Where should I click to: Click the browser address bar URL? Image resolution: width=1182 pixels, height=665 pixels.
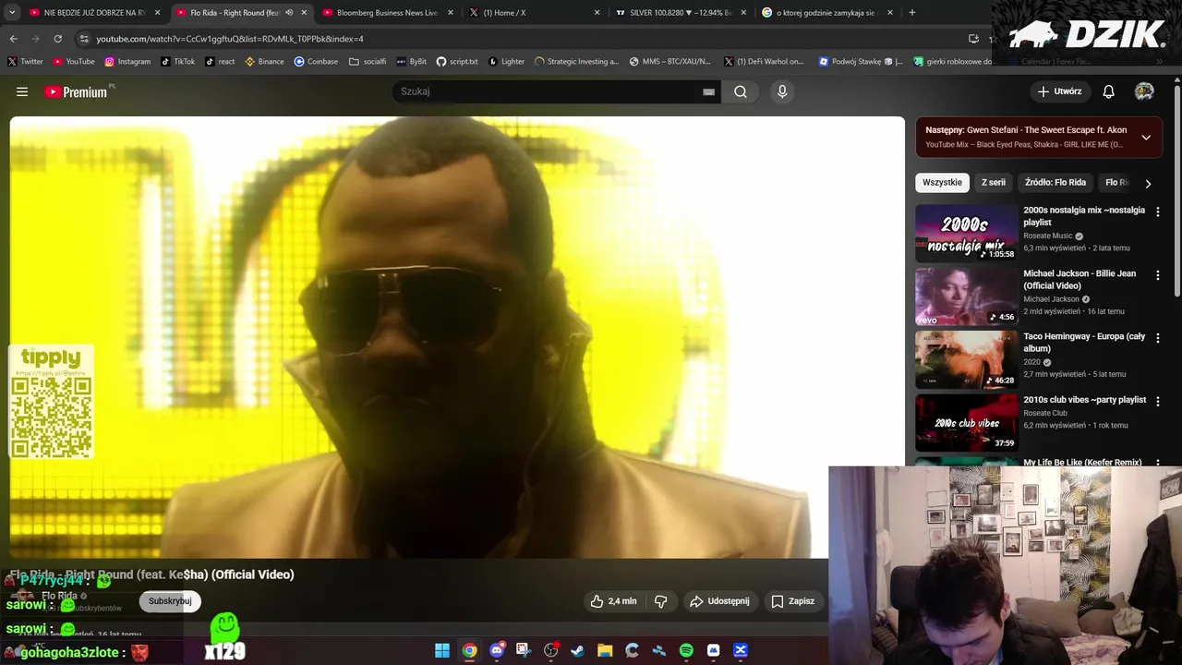pyautogui.click(x=230, y=39)
